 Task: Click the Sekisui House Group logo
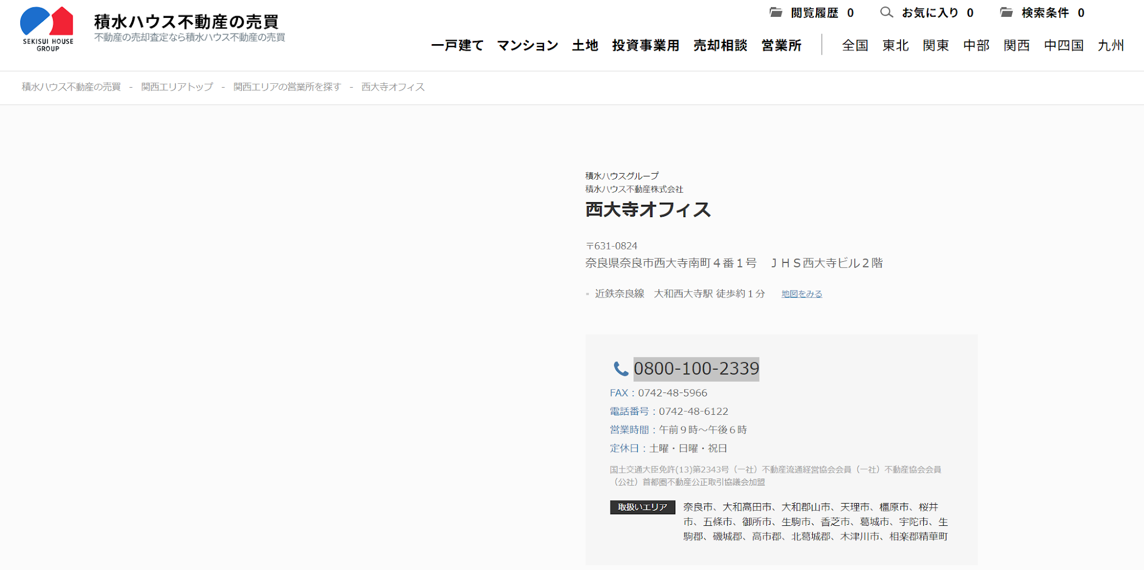(x=47, y=29)
